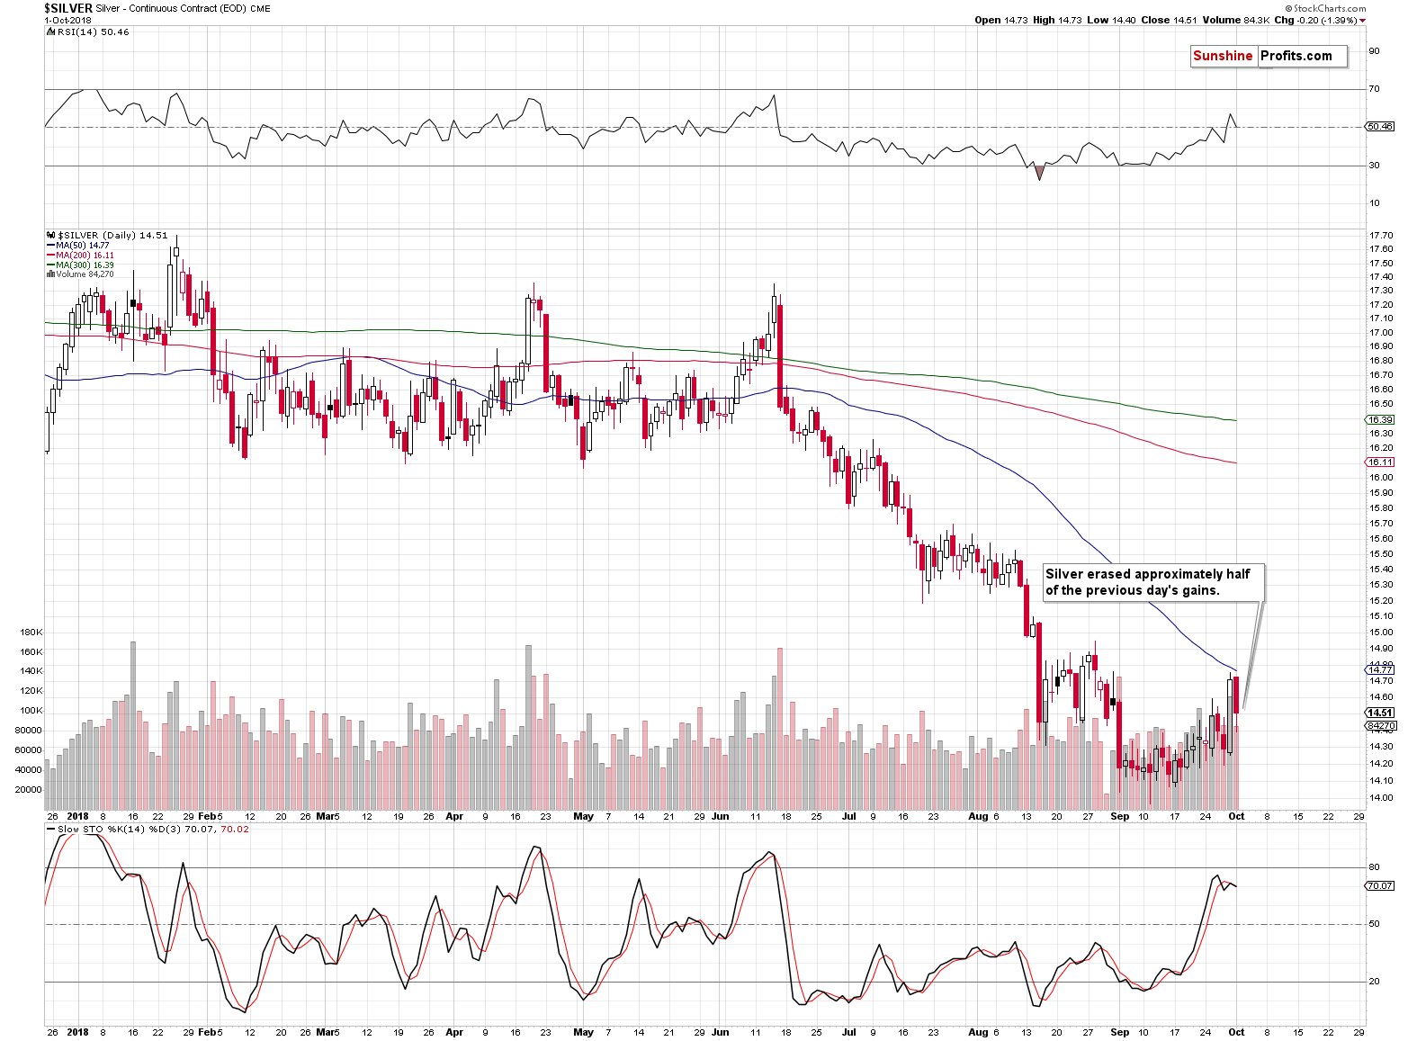Click the CME exchange label

260,9
